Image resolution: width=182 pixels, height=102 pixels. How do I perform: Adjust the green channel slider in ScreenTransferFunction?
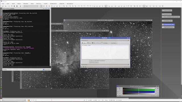click(139, 90)
